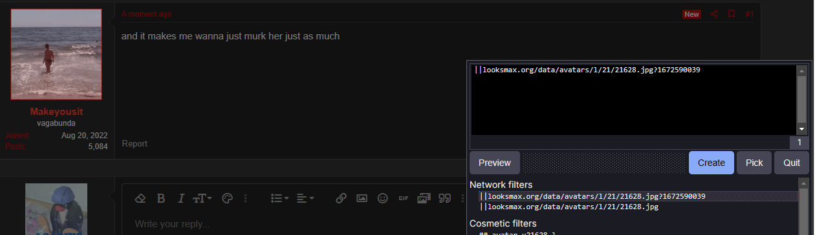Open the text alignment dropdown
The height and width of the screenshot is (235, 815).
pyautogui.click(x=305, y=198)
